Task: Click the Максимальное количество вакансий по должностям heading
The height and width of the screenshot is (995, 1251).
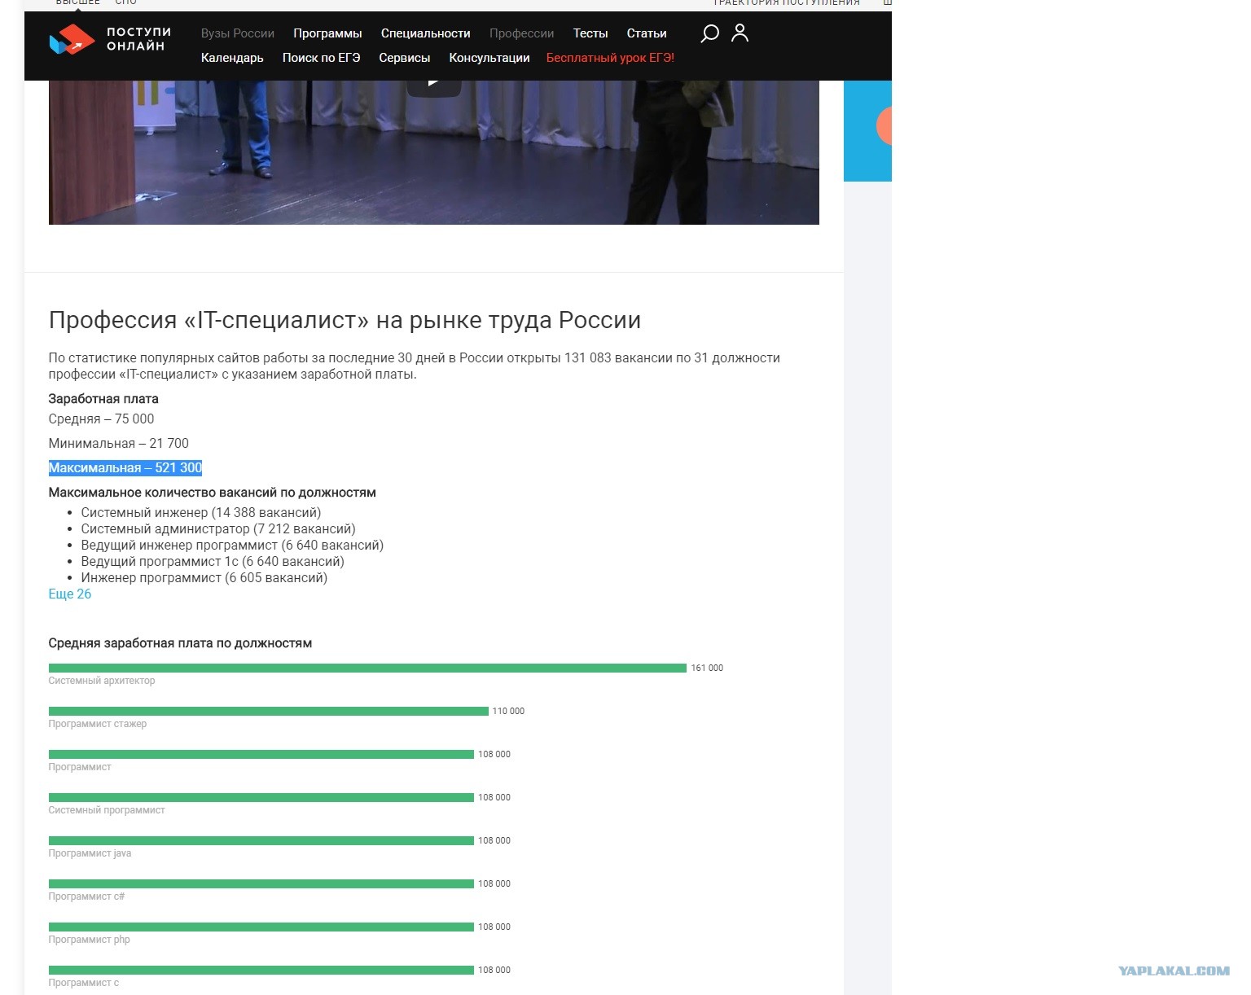Action: point(213,493)
